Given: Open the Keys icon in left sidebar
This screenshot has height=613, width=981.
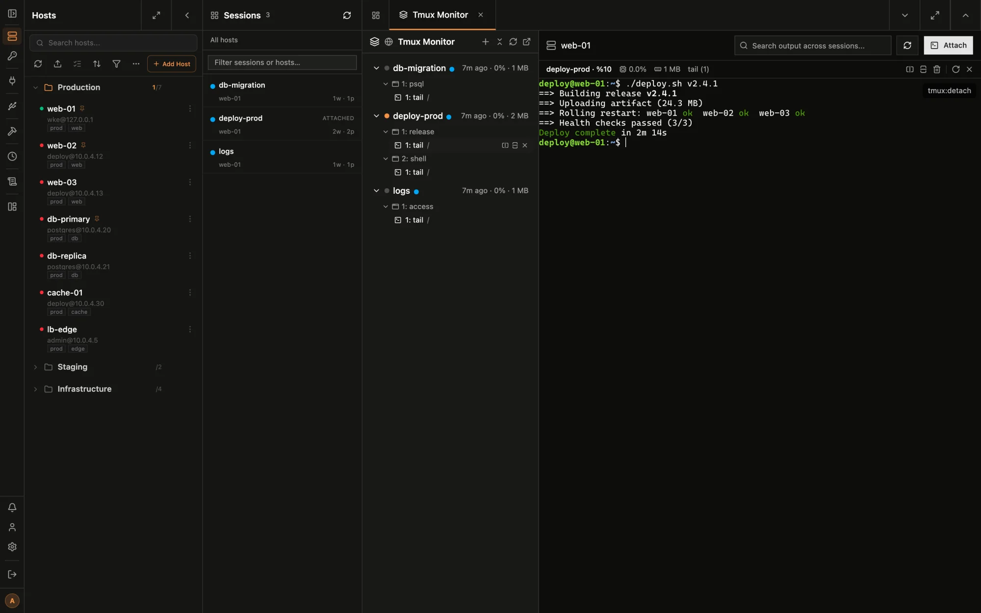Looking at the screenshot, I should pos(12,56).
